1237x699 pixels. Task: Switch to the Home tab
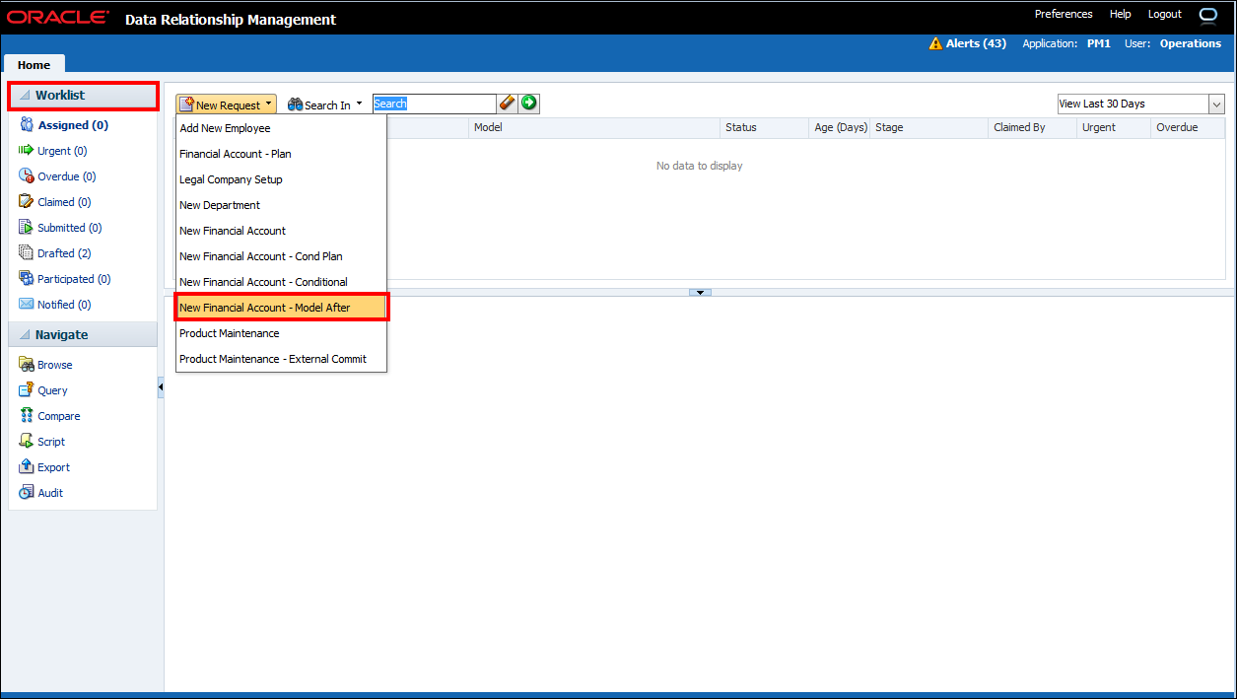[34, 64]
